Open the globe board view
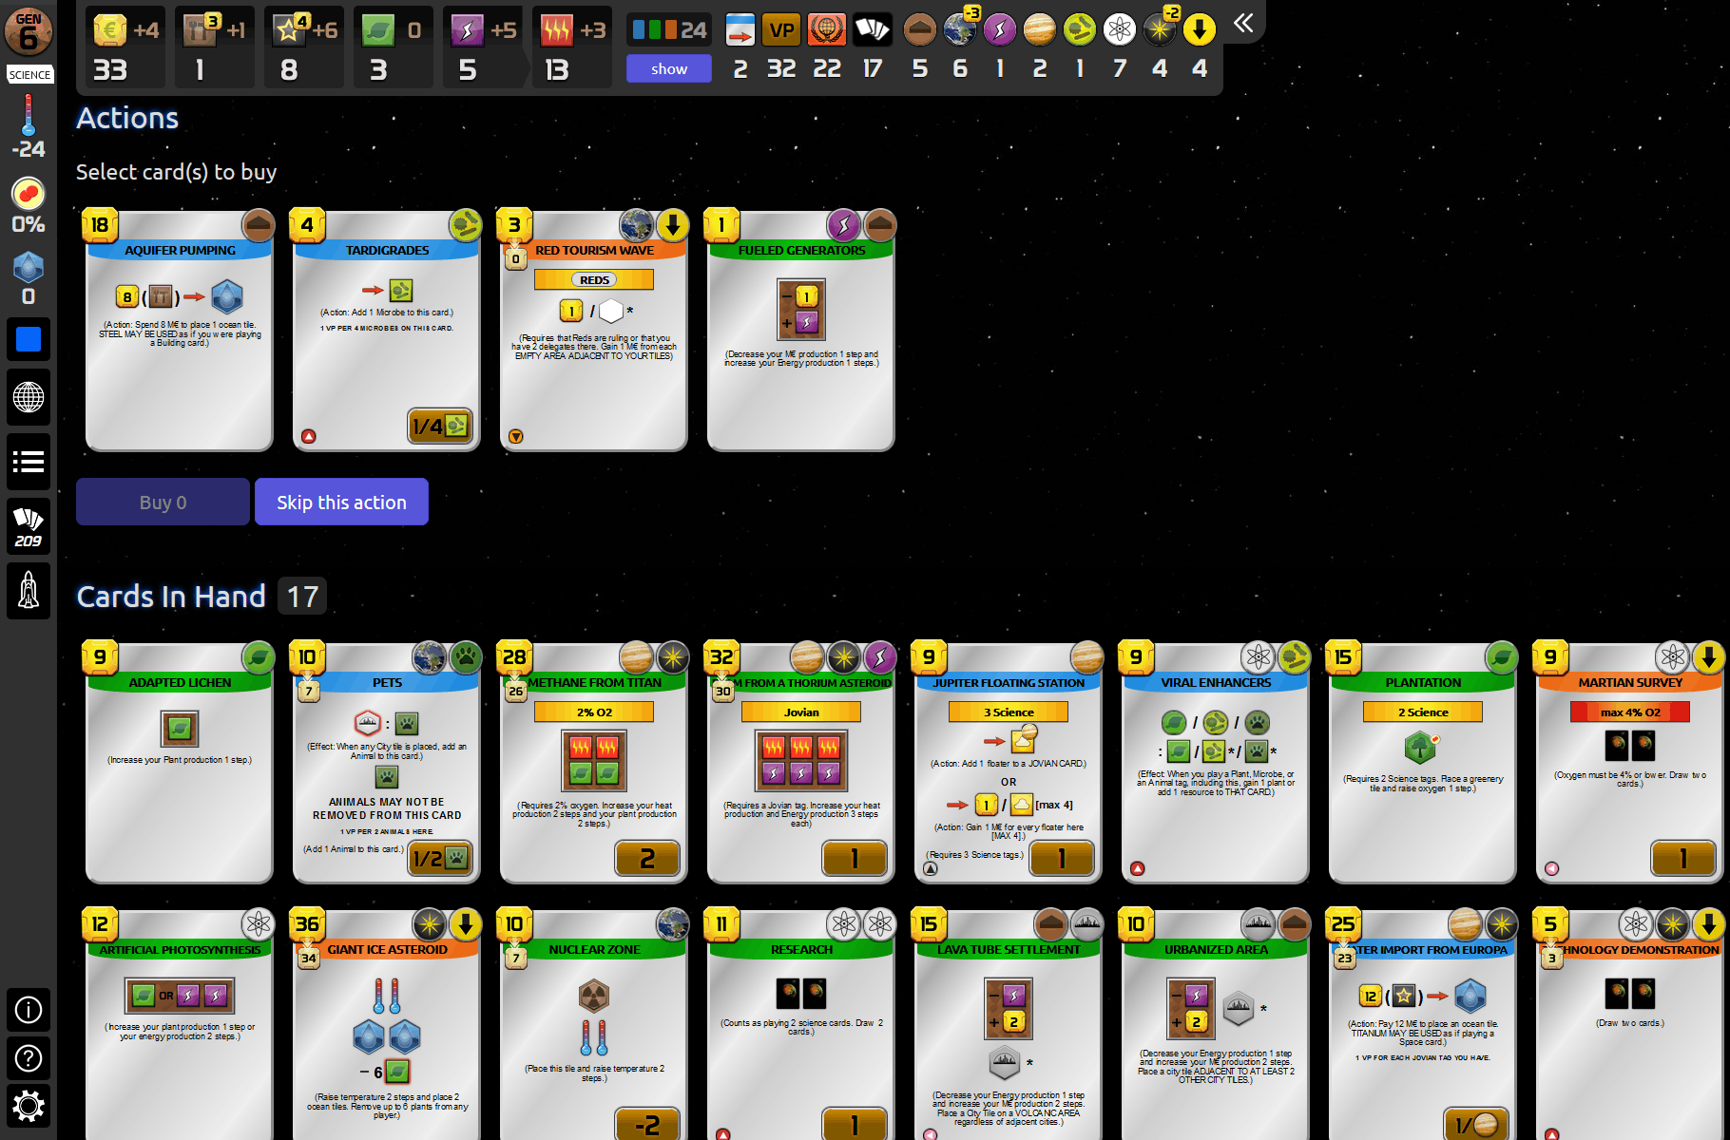 coord(29,397)
